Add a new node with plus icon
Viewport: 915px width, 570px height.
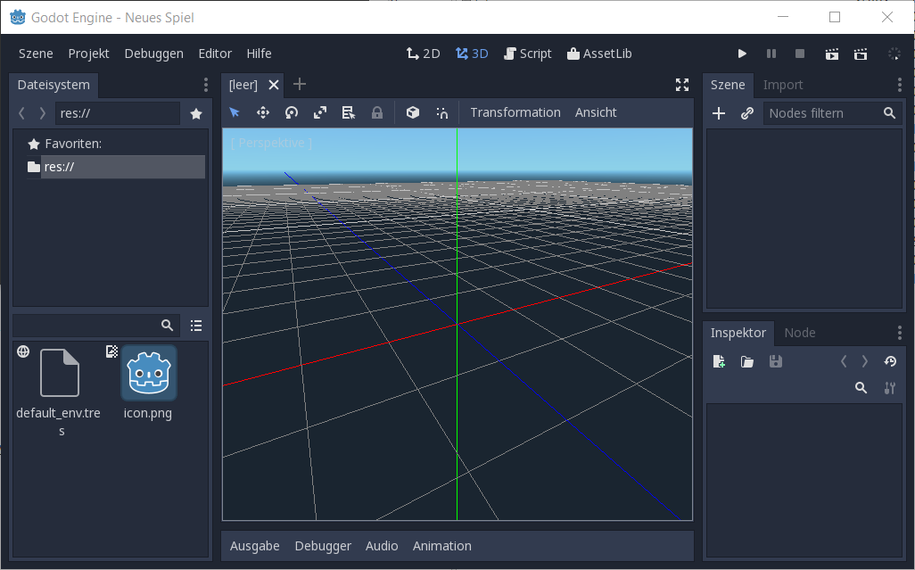[719, 113]
